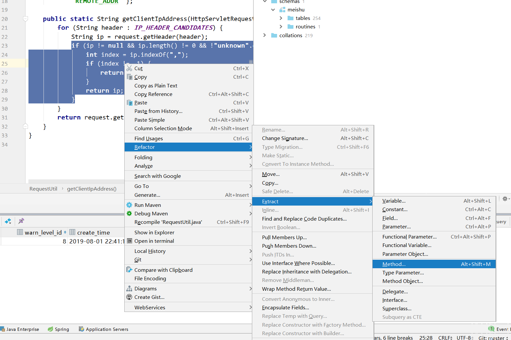
Task: Select Method... in Extract submenu
Action: (x=394, y=264)
